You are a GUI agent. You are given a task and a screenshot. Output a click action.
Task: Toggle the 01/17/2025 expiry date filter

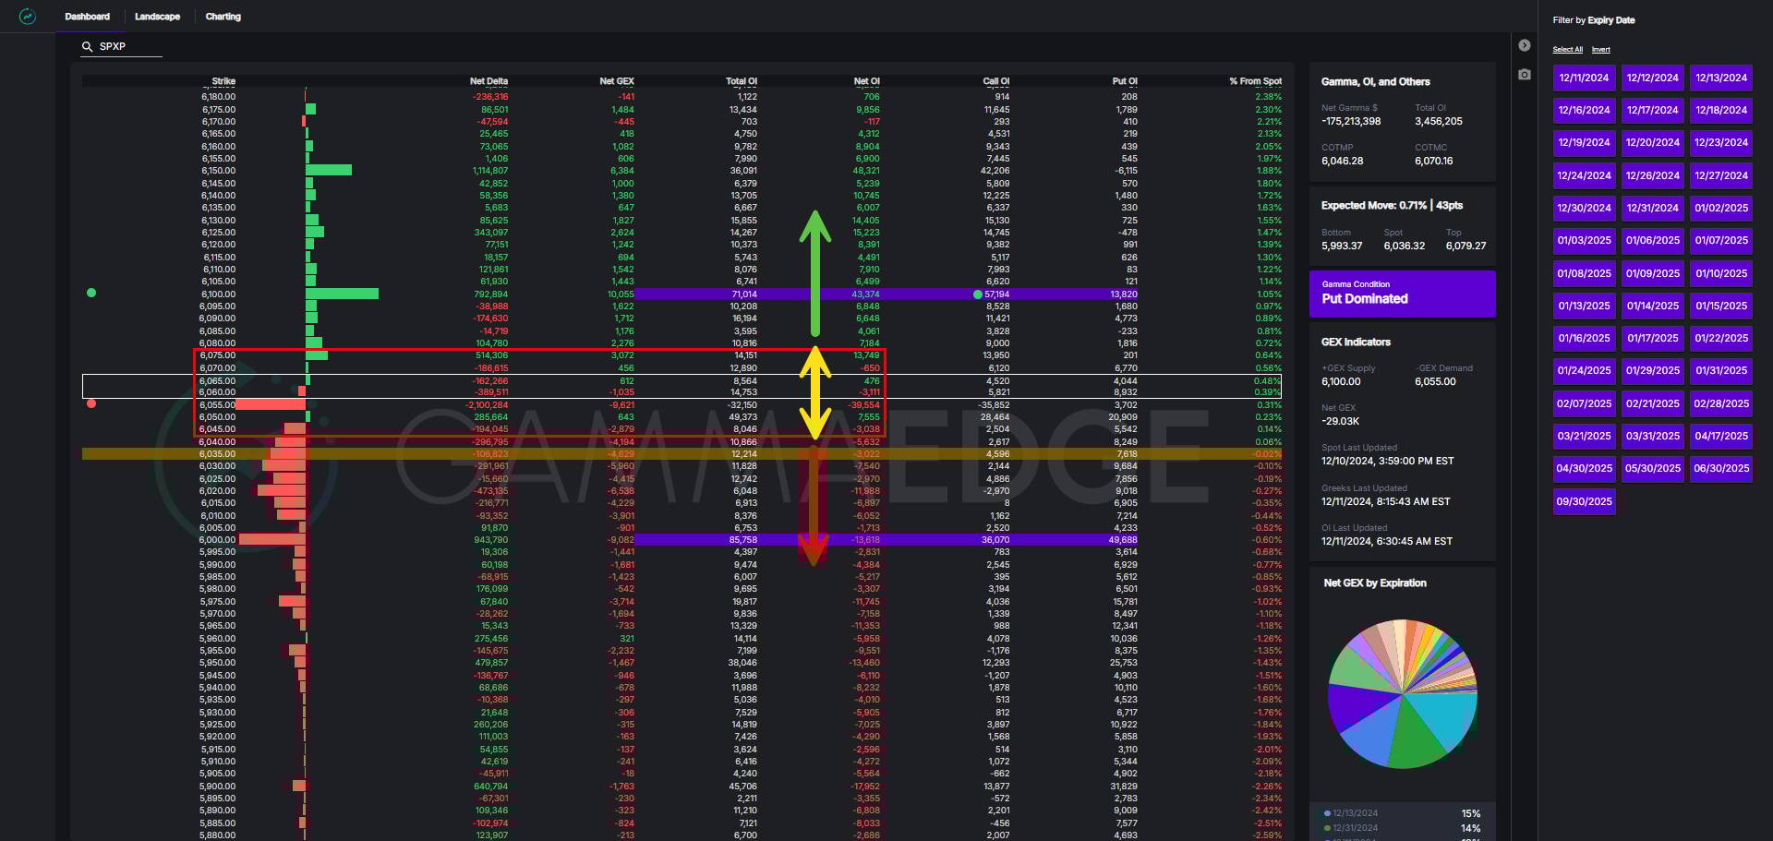1652,338
